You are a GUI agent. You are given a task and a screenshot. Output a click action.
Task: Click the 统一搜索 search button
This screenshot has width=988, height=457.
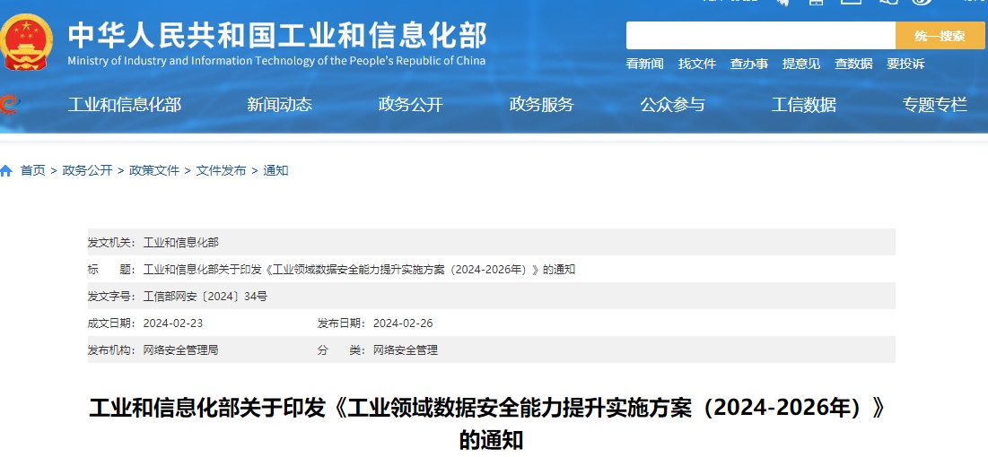tap(940, 35)
